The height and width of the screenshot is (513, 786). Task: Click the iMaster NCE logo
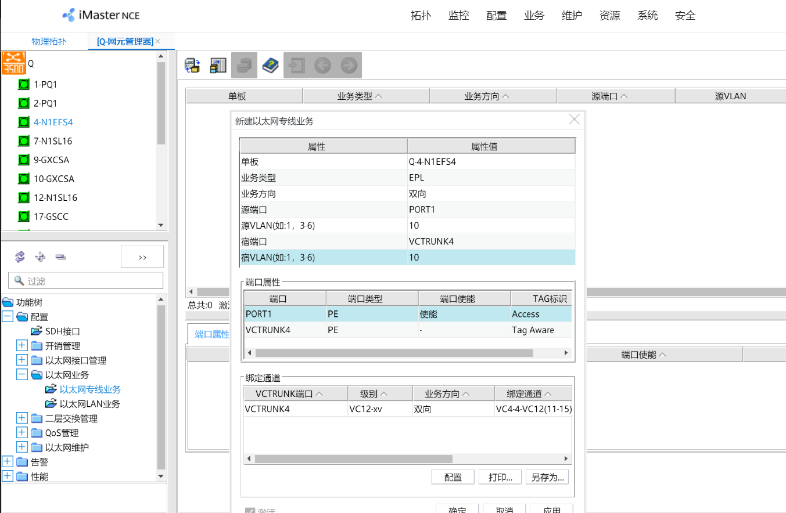(100, 15)
